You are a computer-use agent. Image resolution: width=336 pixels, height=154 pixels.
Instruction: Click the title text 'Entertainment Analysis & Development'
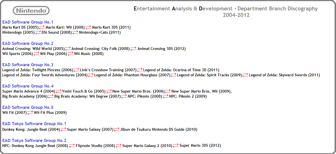(183, 8)
